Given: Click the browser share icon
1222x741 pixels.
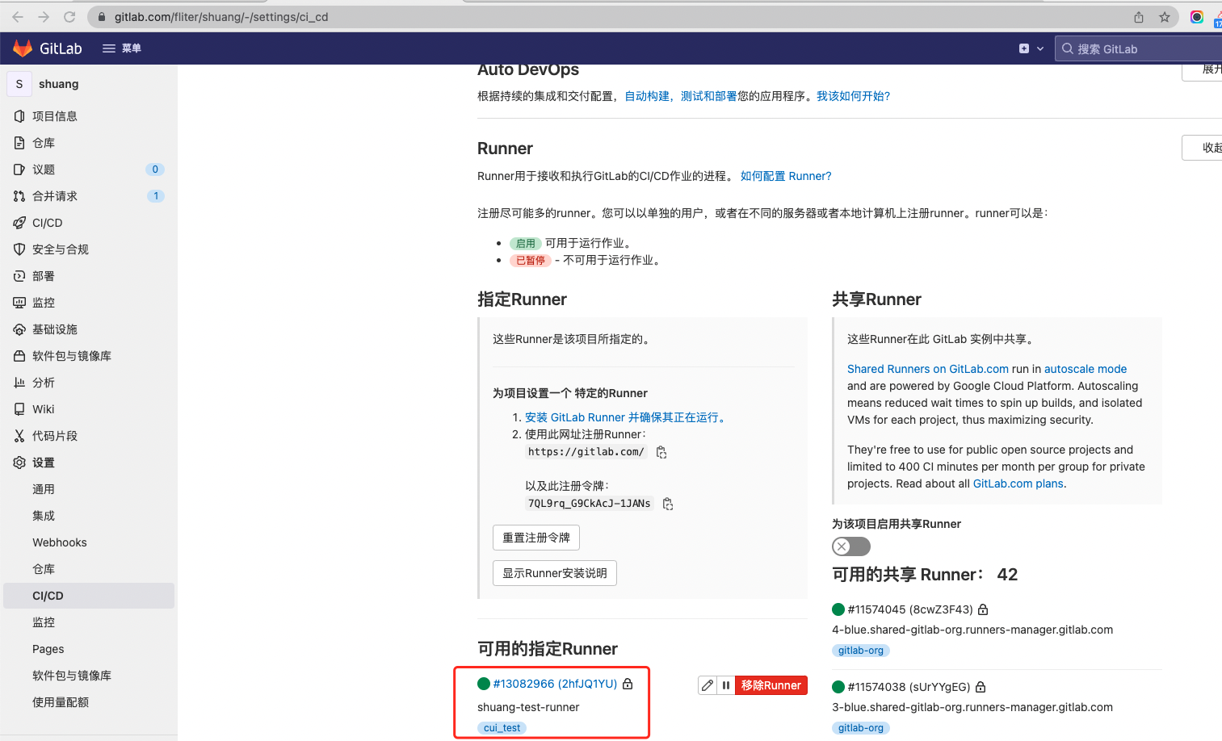Looking at the screenshot, I should point(1138,17).
